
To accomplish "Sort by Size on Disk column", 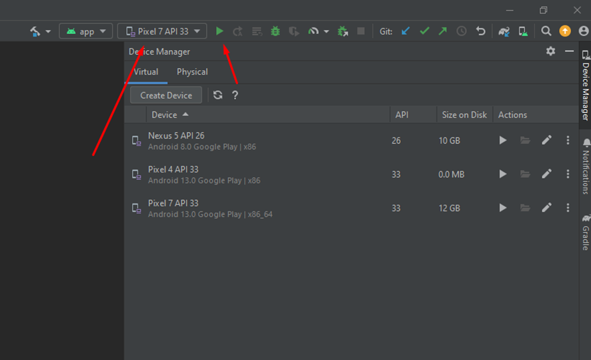I will 465,115.
